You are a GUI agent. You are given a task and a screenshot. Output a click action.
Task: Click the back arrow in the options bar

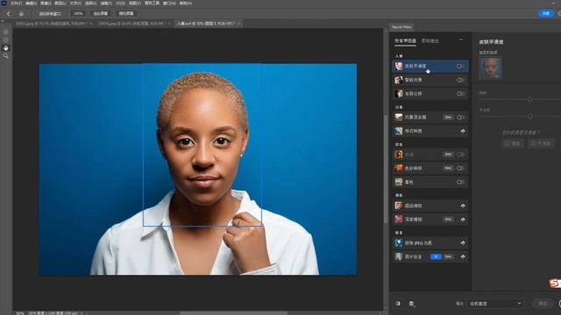click(9, 14)
